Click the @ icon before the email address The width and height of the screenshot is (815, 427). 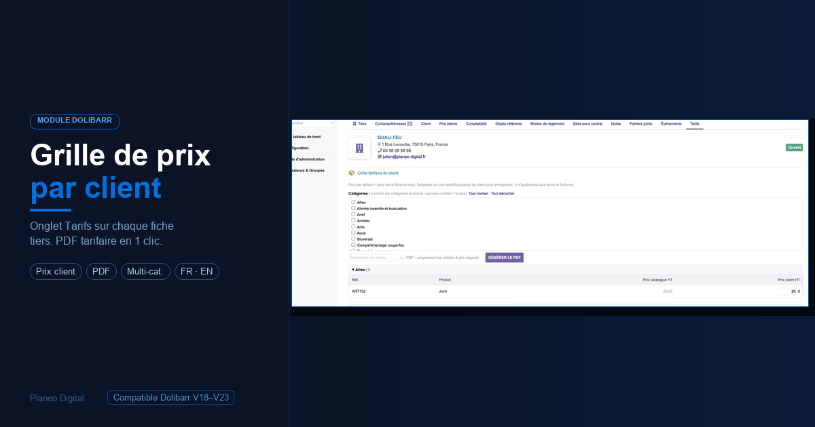[x=380, y=157]
